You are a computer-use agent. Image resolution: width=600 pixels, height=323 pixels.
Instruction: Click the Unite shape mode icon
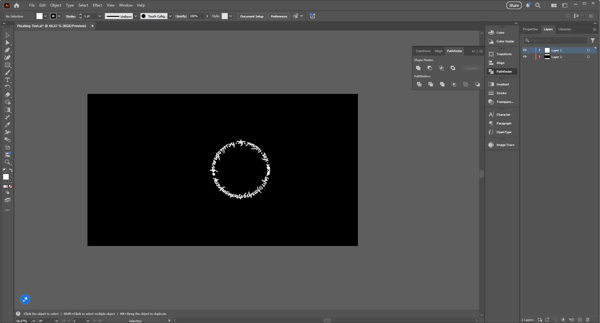point(418,68)
